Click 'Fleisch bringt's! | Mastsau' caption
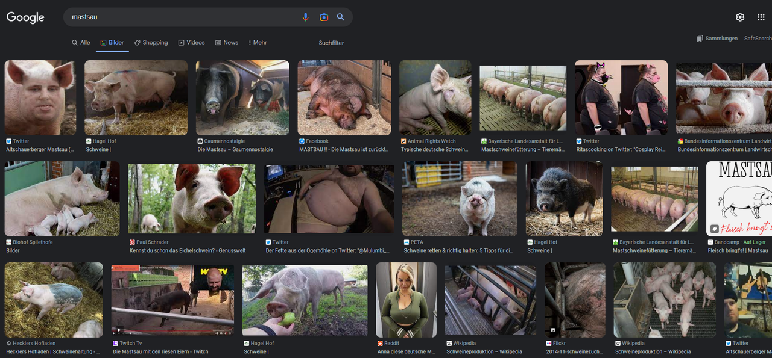The image size is (772, 358). click(738, 251)
